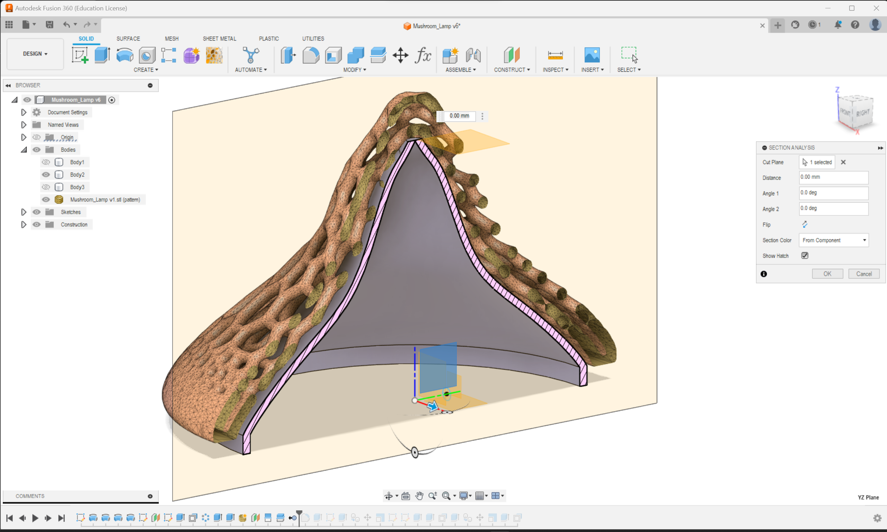This screenshot has width=887, height=532.
Task: Show hidden Body1 with eye icon
Action: pyautogui.click(x=46, y=162)
